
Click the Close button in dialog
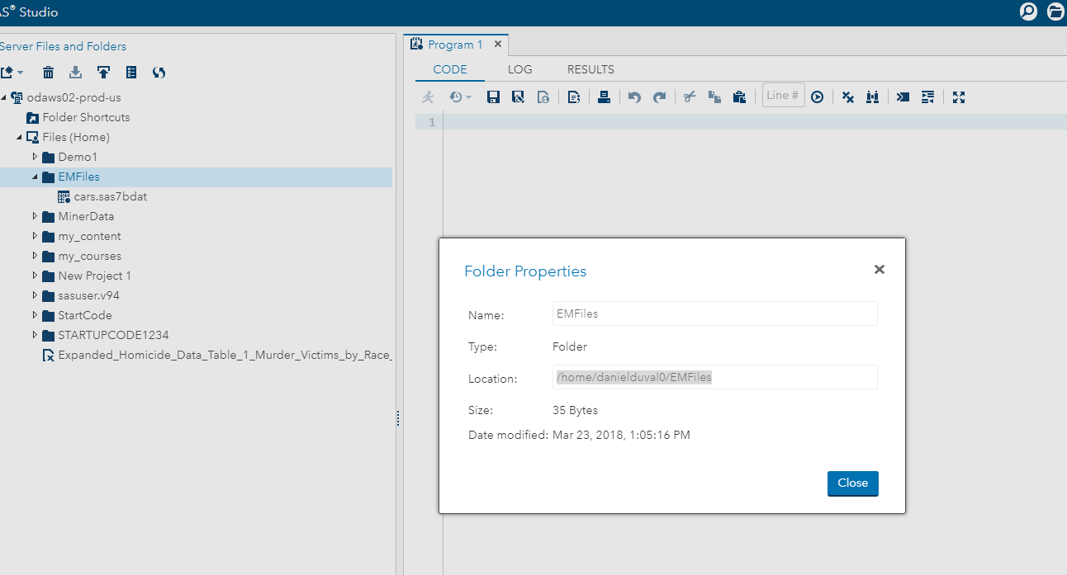[x=852, y=483]
